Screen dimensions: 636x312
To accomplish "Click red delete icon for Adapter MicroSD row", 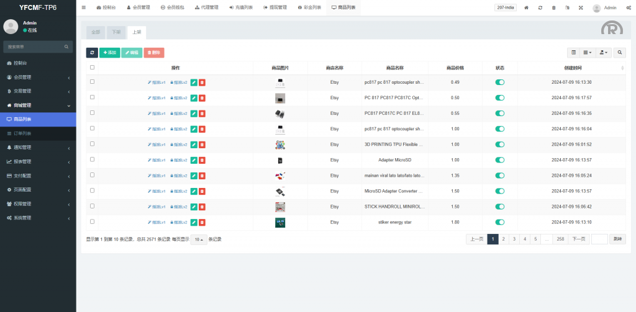I will (x=202, y=160).
